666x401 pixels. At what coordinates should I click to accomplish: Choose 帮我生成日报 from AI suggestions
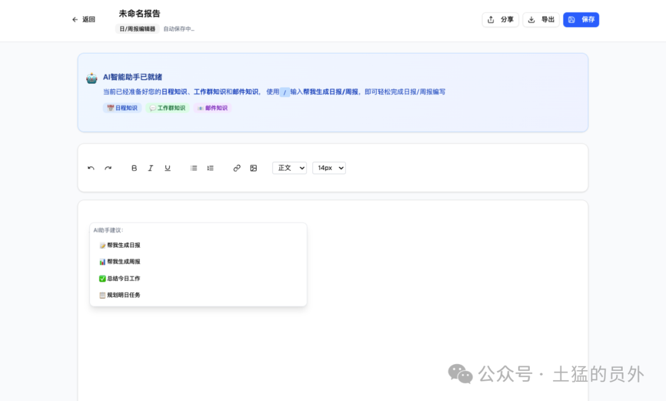coord(198,245)
